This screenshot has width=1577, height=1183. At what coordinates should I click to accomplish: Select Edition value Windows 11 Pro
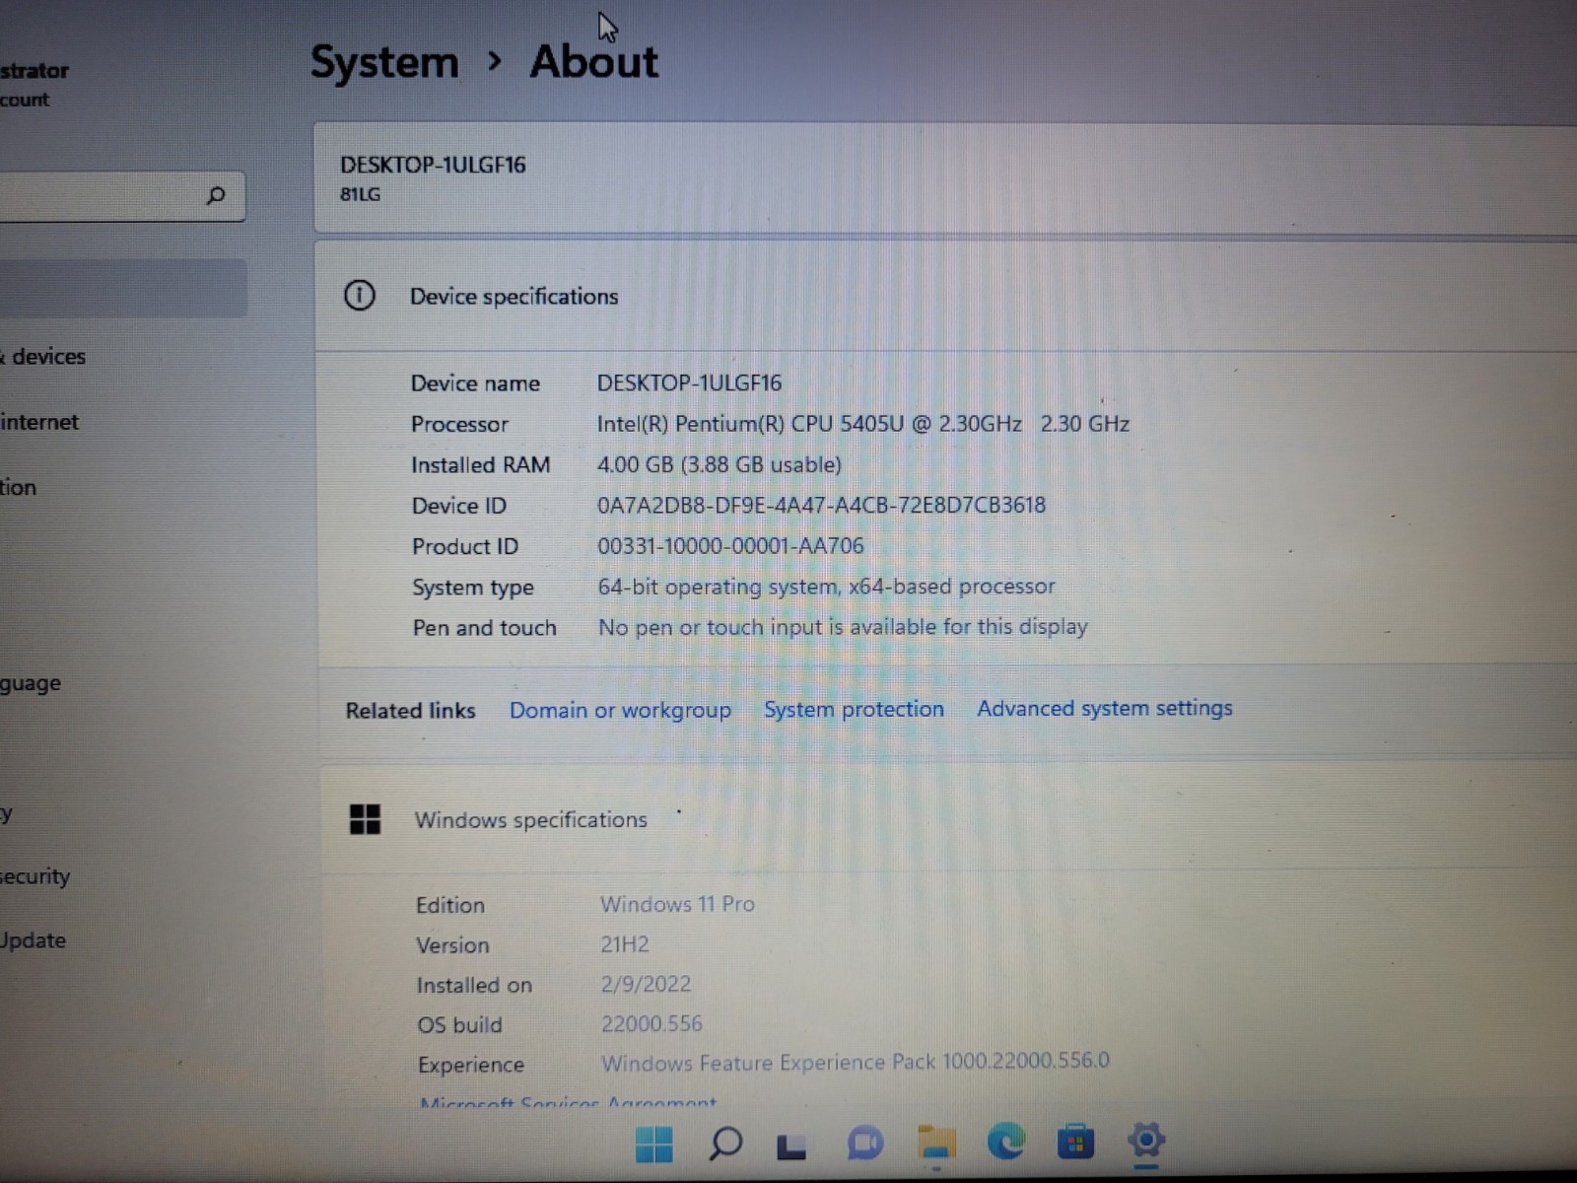point(677,904)
